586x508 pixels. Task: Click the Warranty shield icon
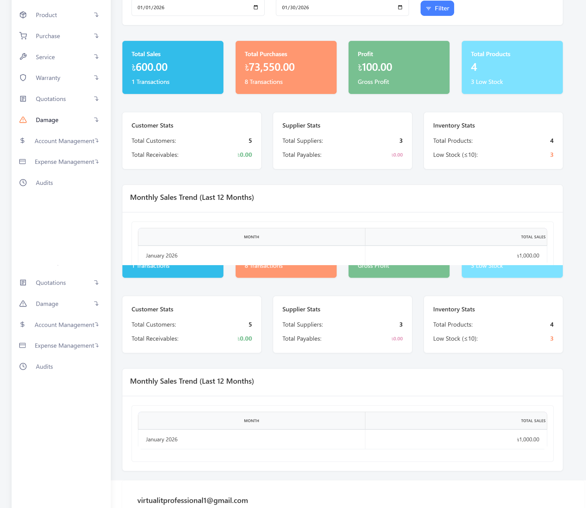pos(23,78)
